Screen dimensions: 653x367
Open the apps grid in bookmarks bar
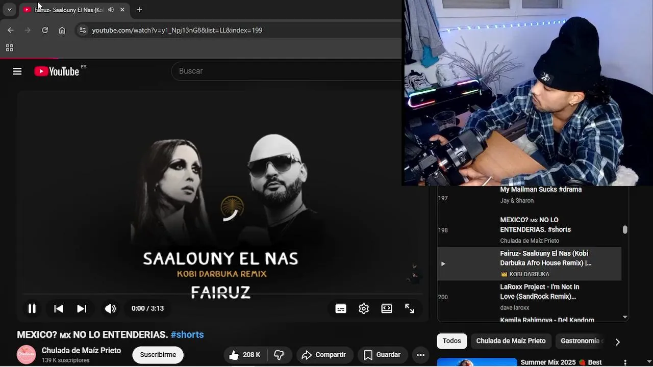[x=9, y=48]
